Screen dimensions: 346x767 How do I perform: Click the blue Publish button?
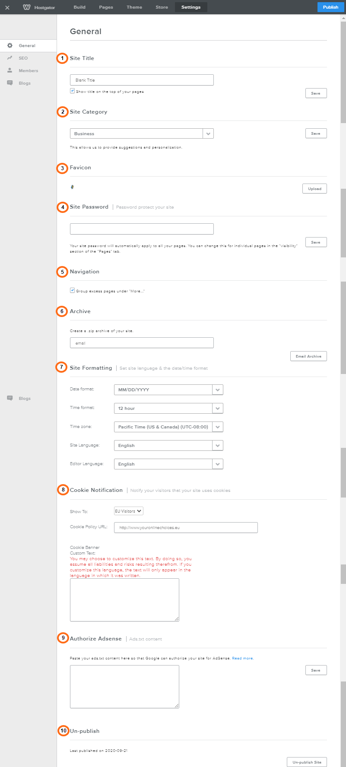pyautogui.click(x=330, y=7)
